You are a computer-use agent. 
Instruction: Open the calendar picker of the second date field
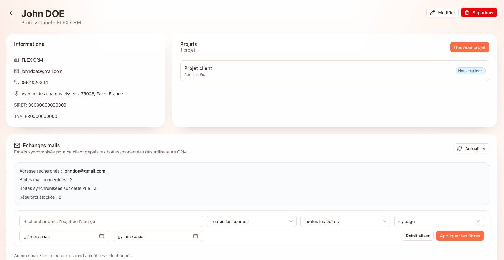pos(196,236)
